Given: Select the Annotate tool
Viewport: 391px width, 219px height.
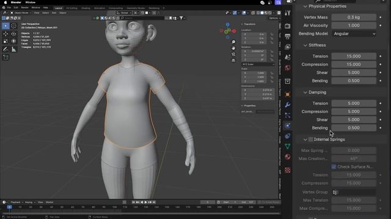Looking at the screenshot, I should 5,49.
